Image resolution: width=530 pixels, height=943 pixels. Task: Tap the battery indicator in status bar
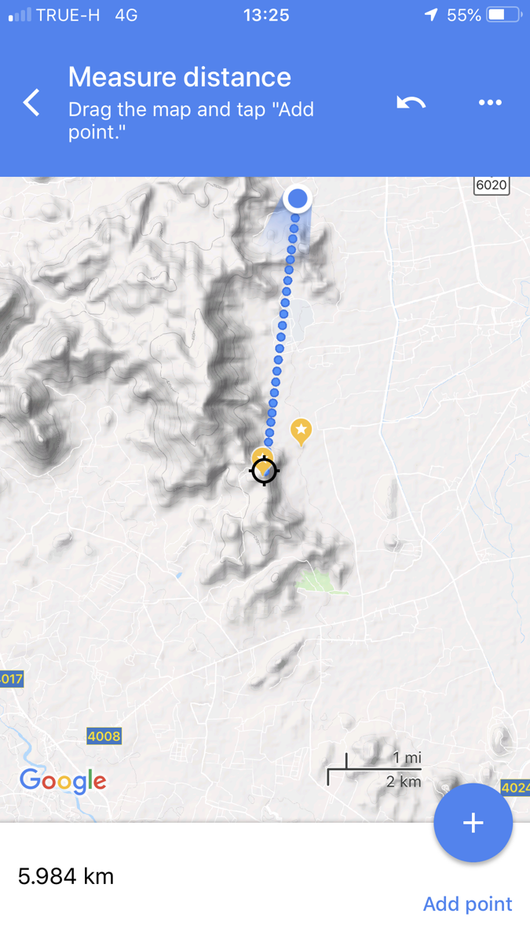tap(503, 14)
